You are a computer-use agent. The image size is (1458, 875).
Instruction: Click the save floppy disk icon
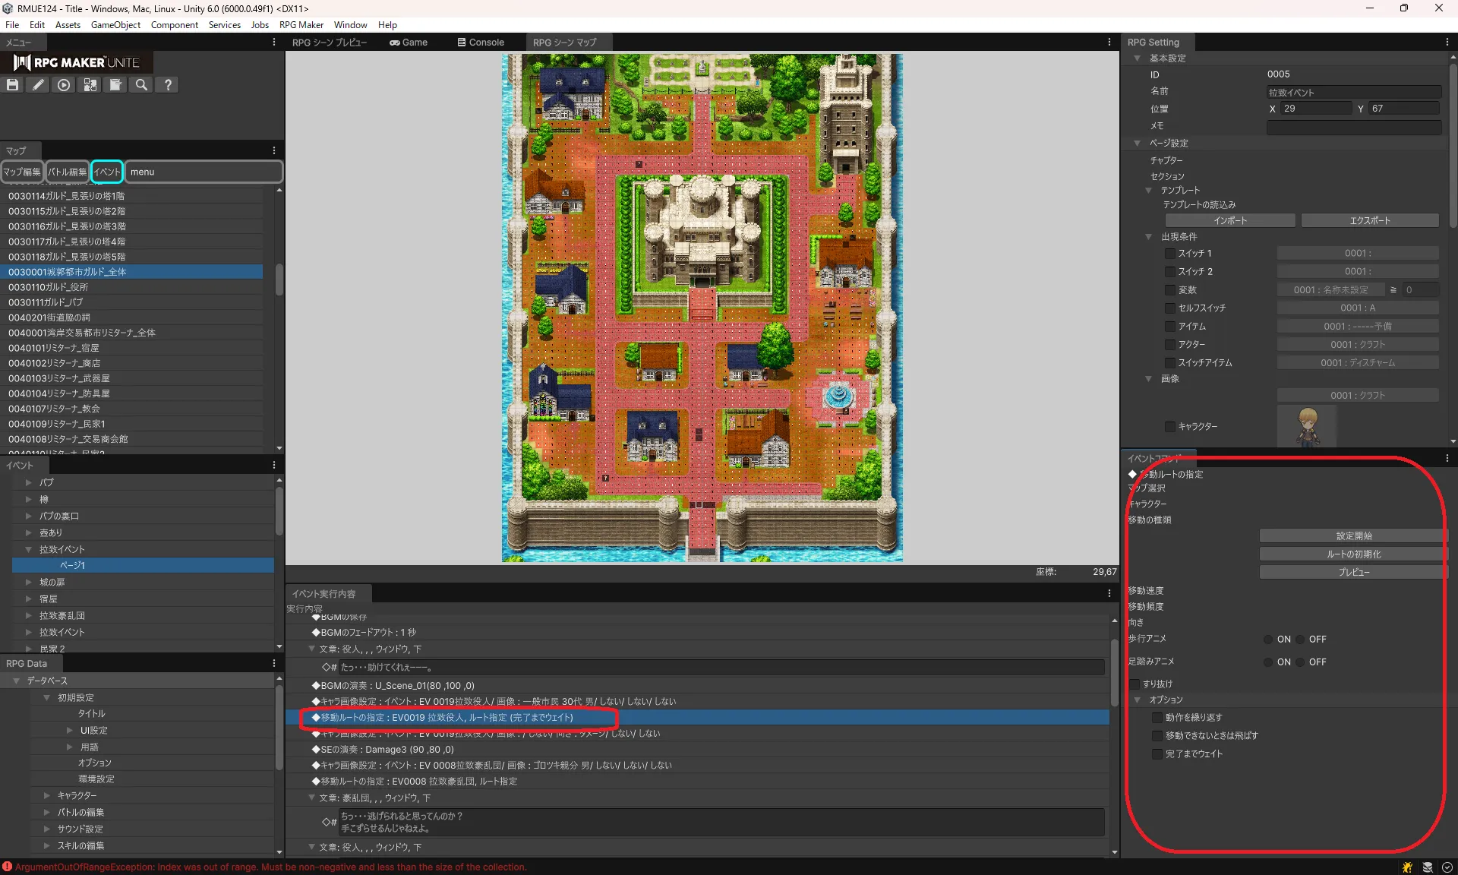pos(13,85)
